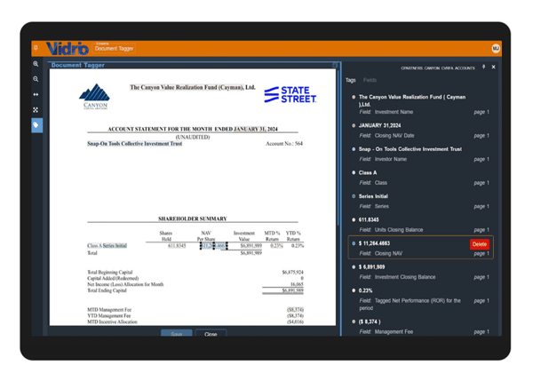This screenshot has height=381, width=533.
Task: Click the Investor Name field label
Action: pos(391,159)
